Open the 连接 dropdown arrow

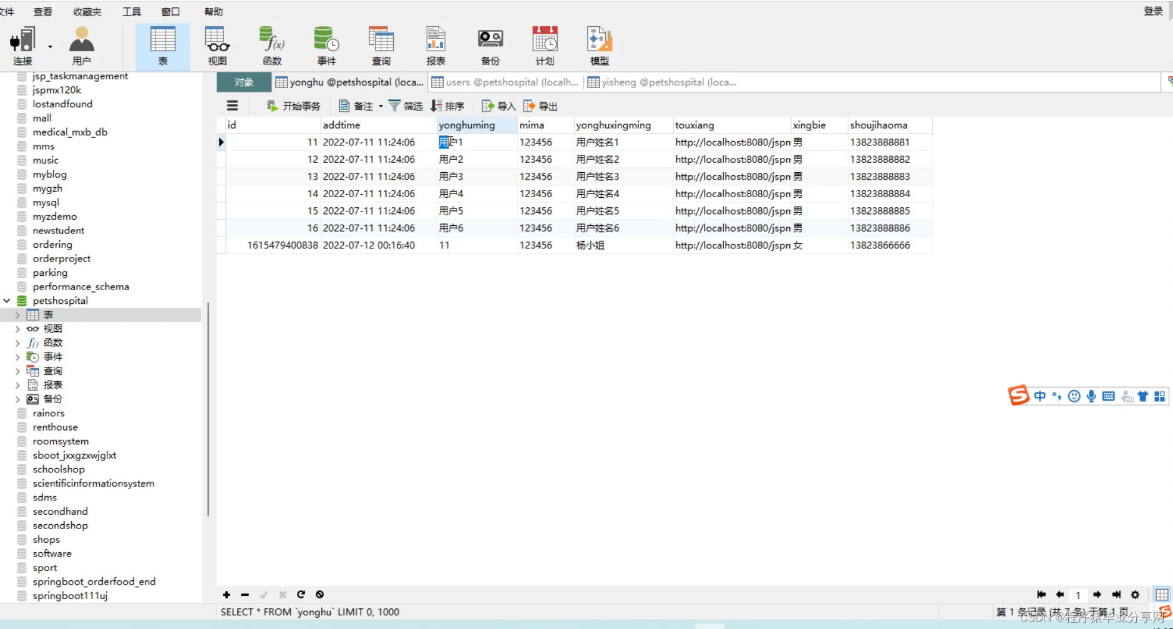(x=50, y=46)
